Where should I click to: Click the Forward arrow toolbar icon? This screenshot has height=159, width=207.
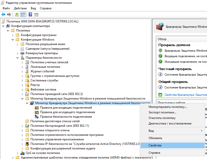[9, 14]
